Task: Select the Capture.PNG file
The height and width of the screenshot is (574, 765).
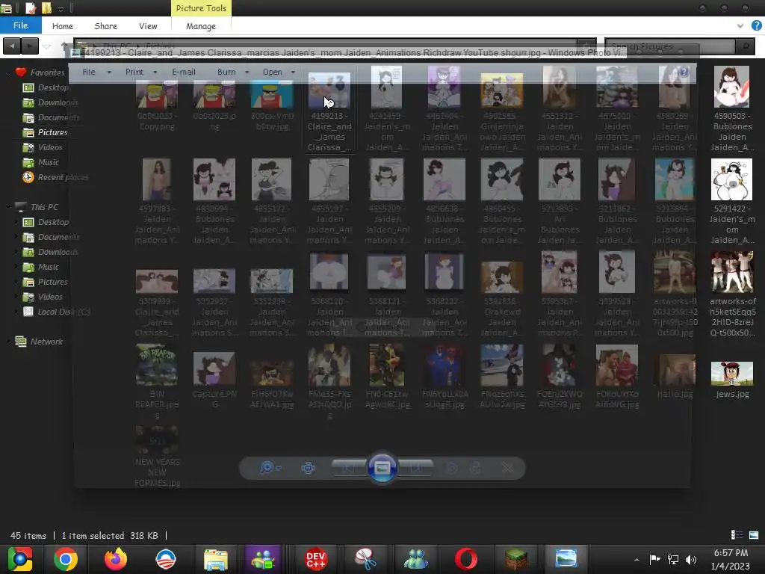Action: (x=214, y=380)
